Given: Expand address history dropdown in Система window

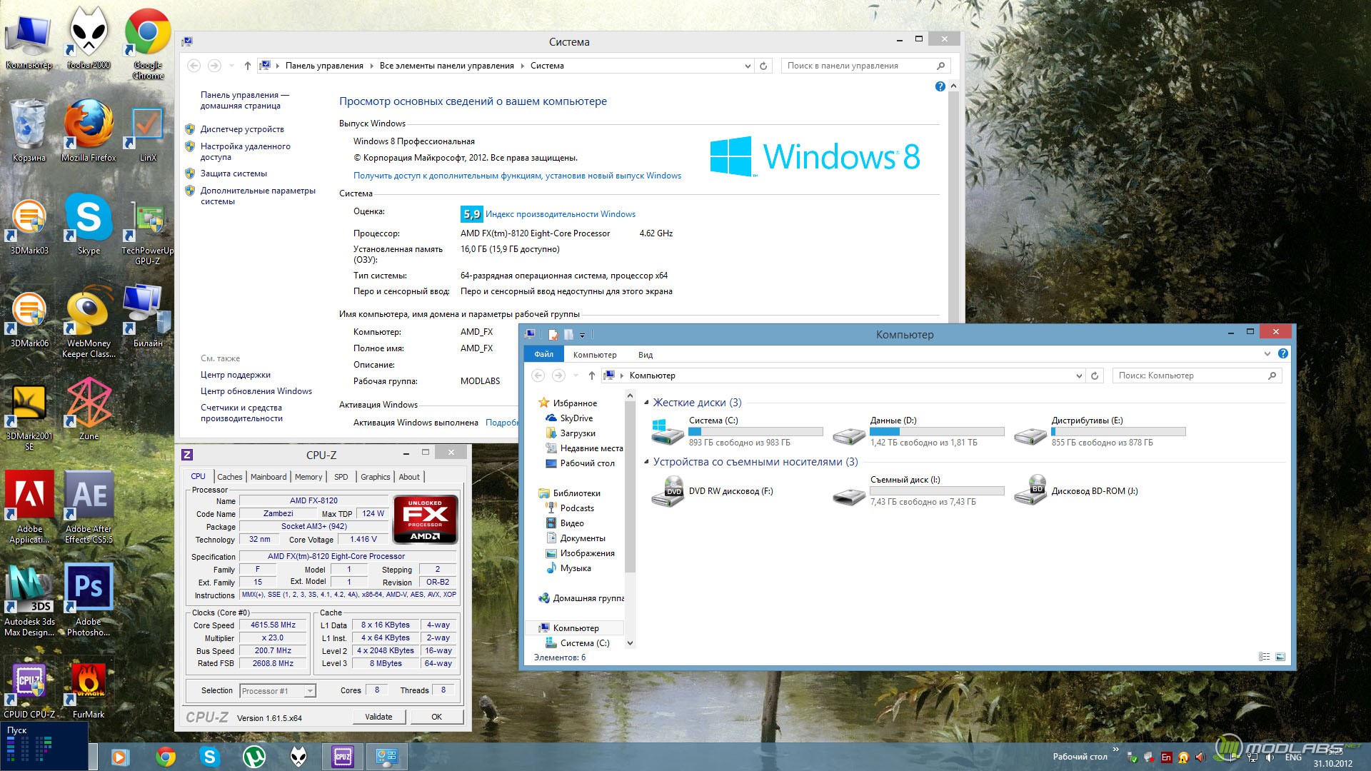Looking at the screenshot, I should (x=748, y=66).
